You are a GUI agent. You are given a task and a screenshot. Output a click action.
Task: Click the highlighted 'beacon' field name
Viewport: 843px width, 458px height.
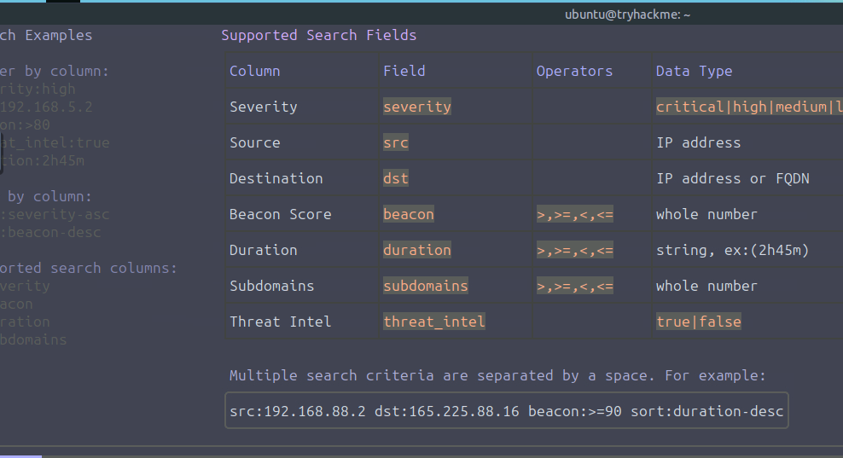click(x=409, y=214)
